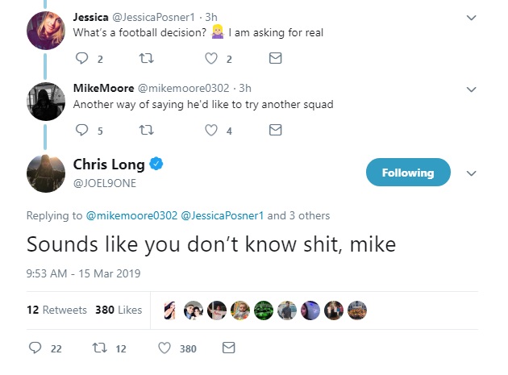Screen dimensions: 508x375
Task: Like Chris Long's main tweet
Action: point(164,348)
